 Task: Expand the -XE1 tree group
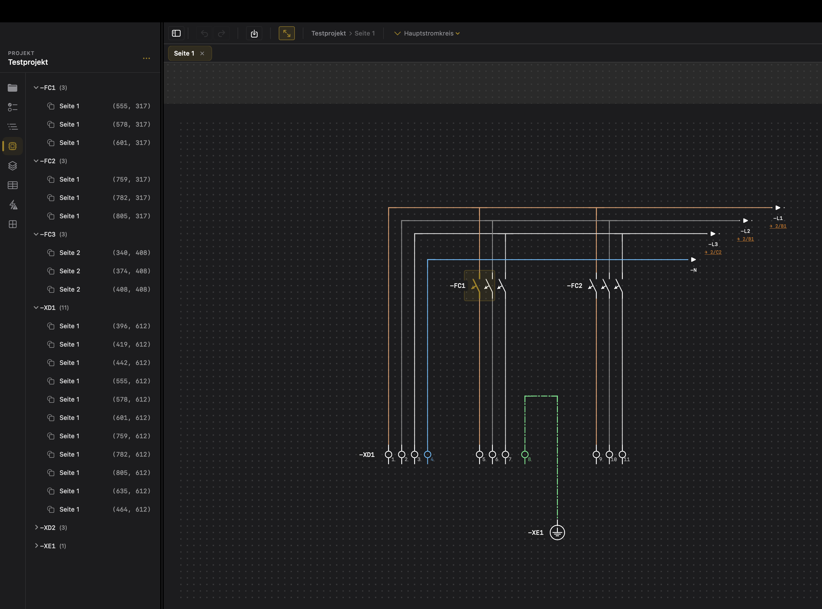pos(36,546)
